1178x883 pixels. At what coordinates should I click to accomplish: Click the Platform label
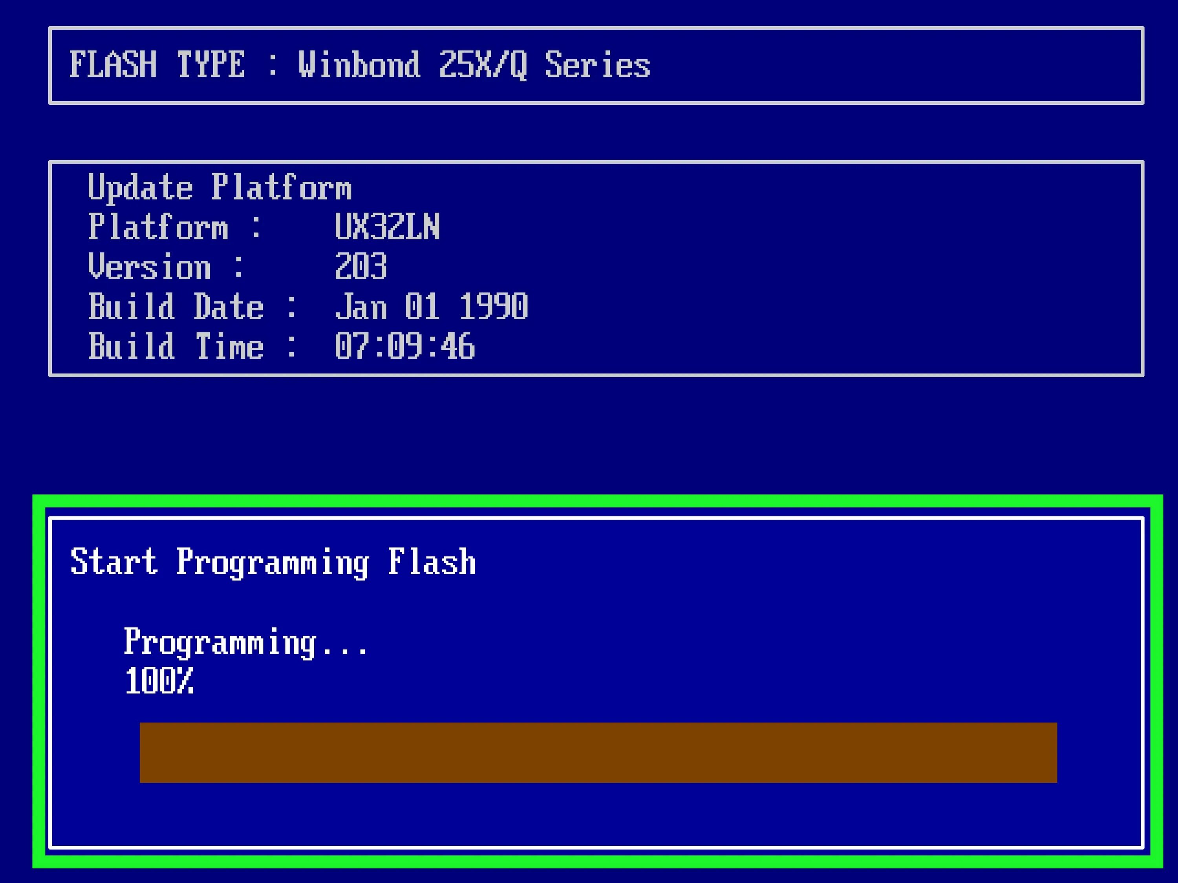click(157, 227)
